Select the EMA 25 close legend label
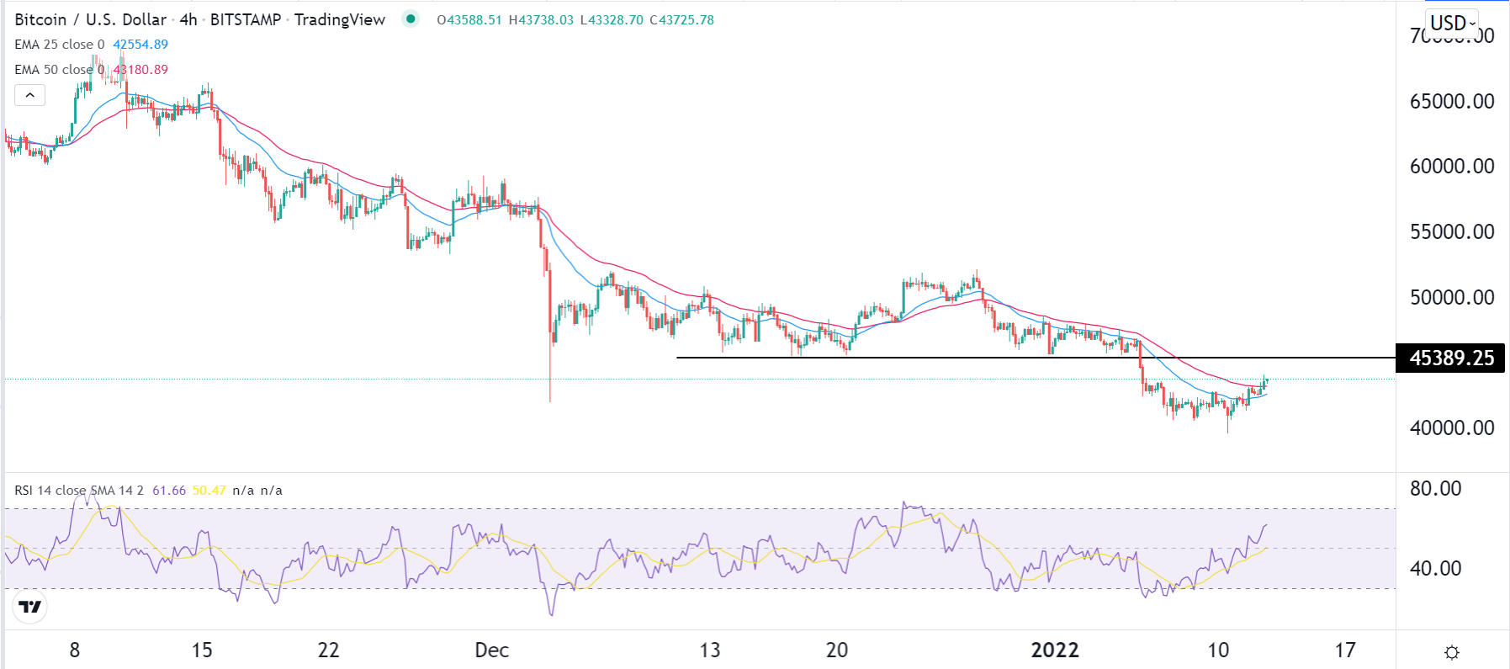 point(59,45)
